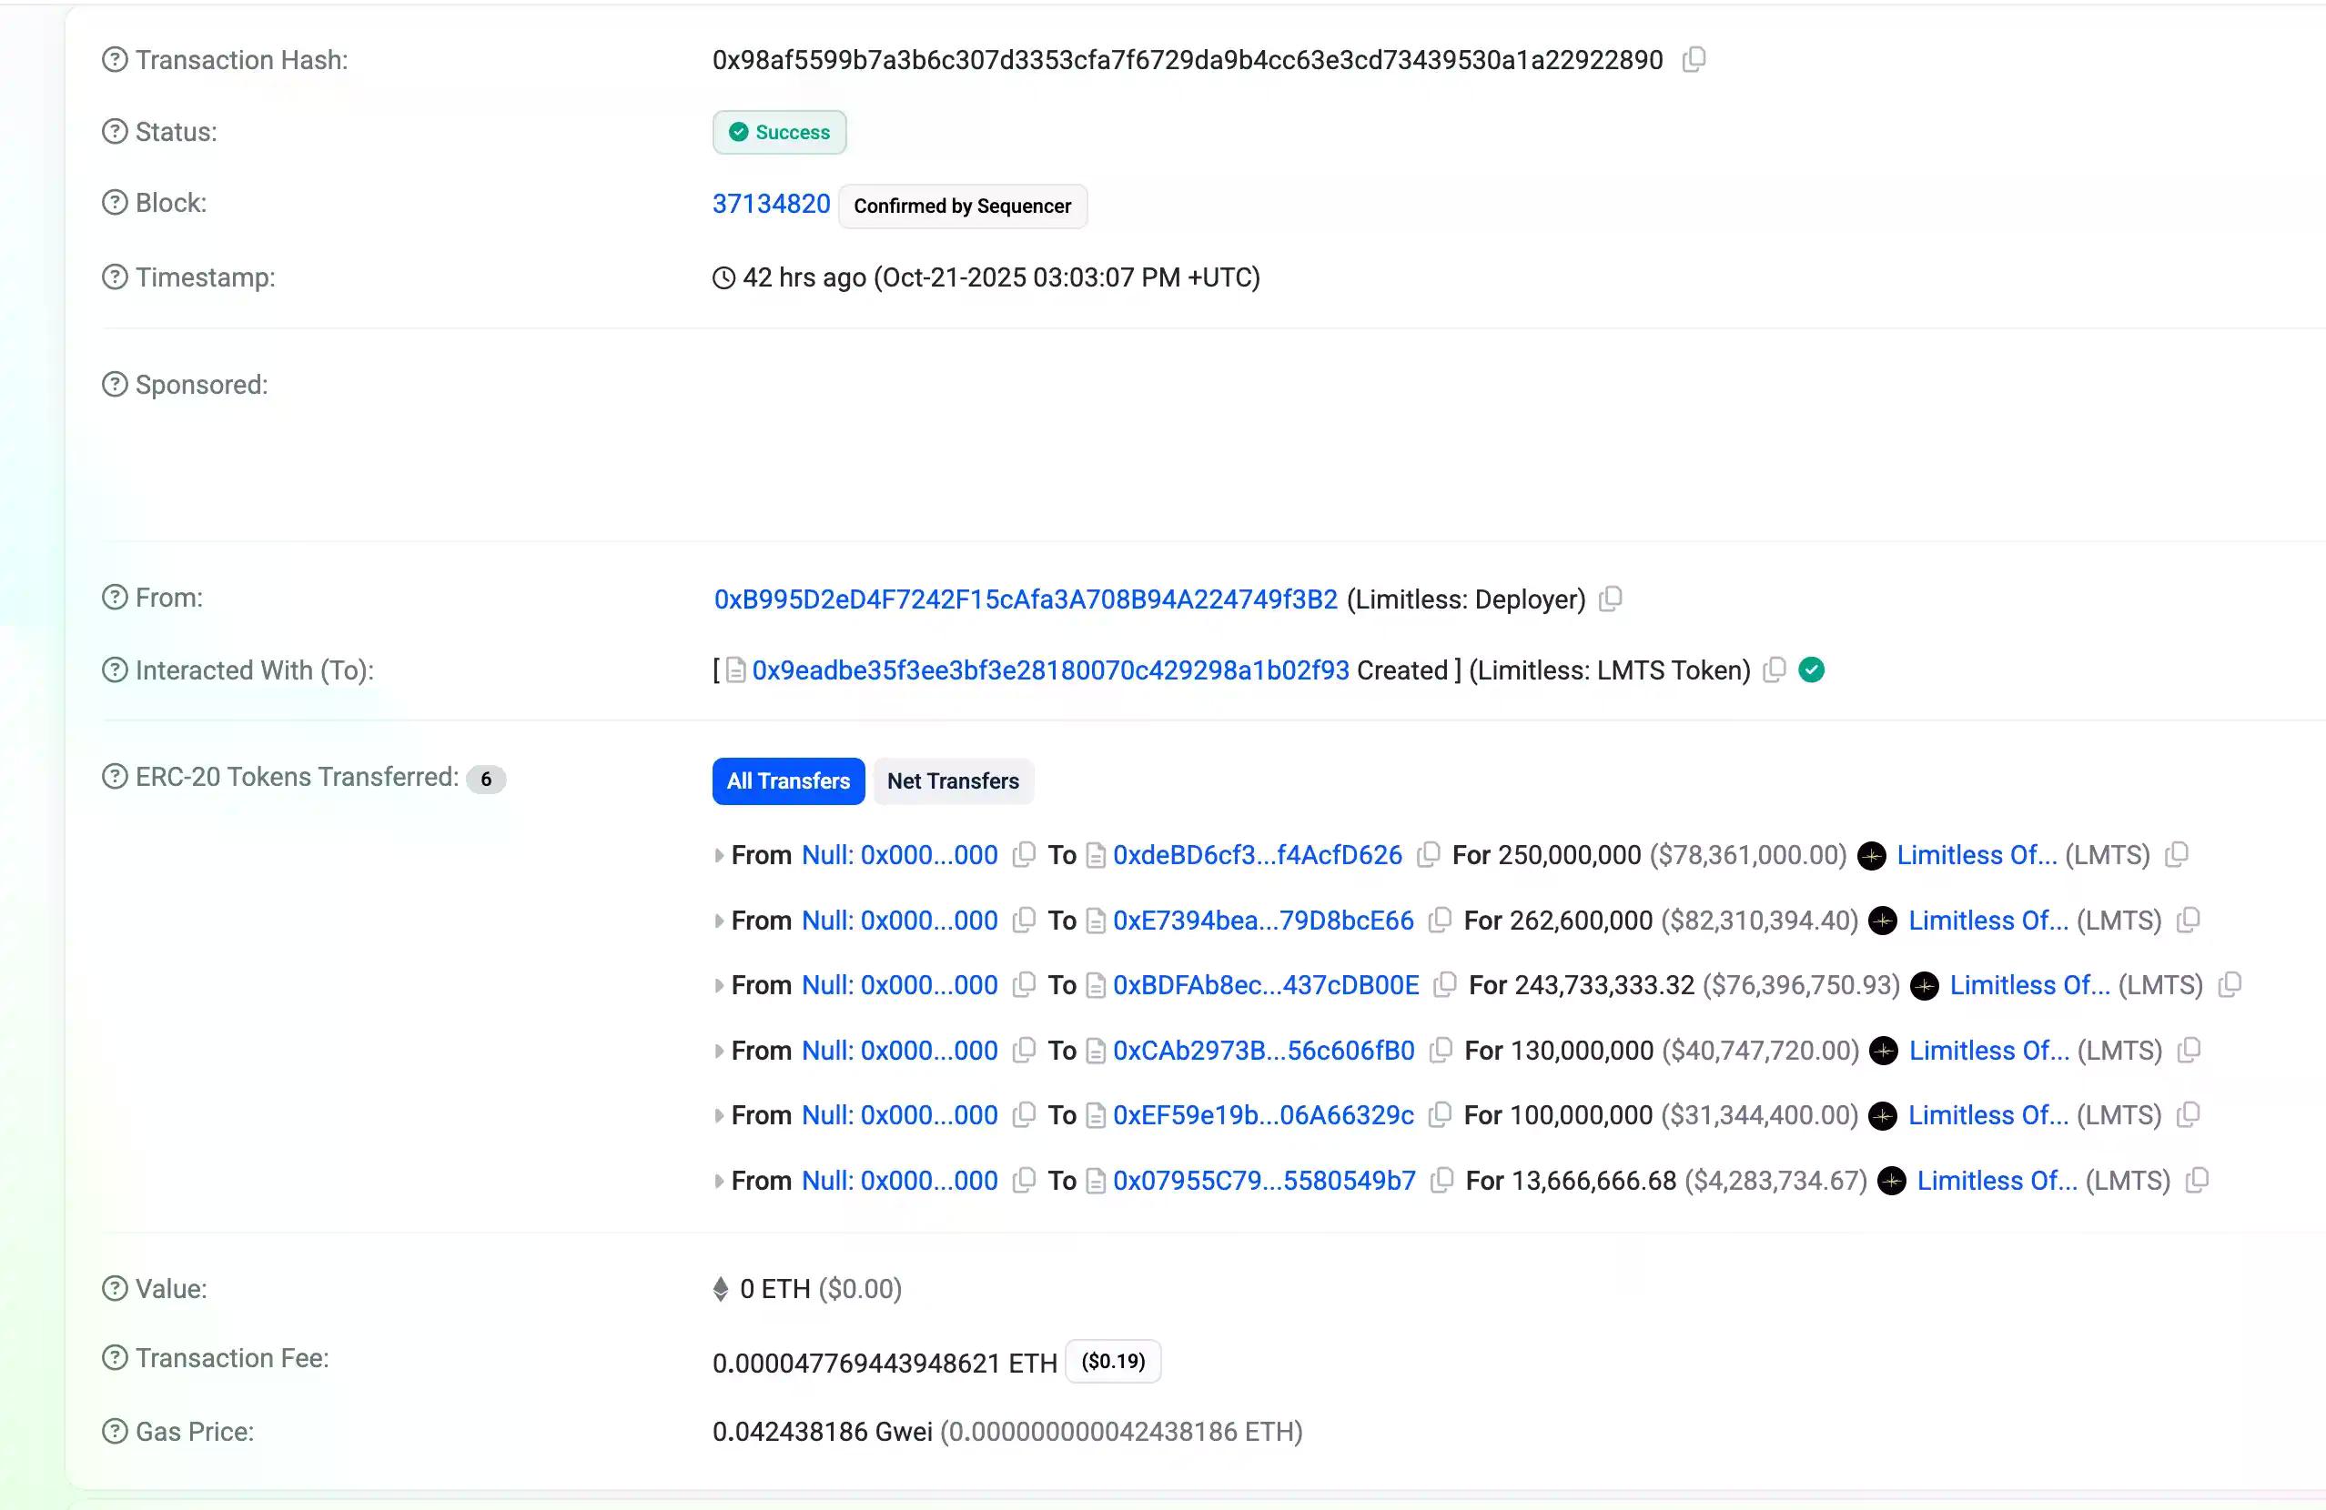Screen dimensions: 2326x1510
Task: Open the Limitless Deployer address link
Action: click(1026, 599)
